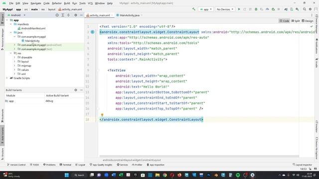
Task: Open Resource Manager side tool window
Action: [2, 39]
